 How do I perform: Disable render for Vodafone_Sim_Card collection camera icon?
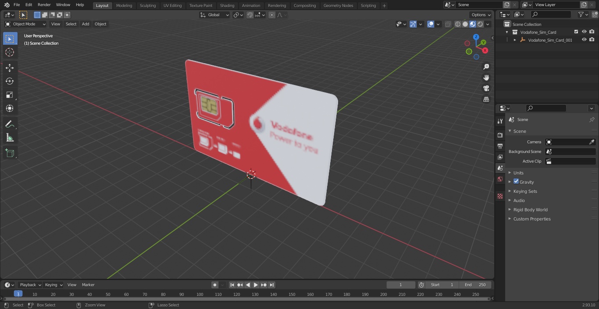pyautogui.click(x=592, y=32)
